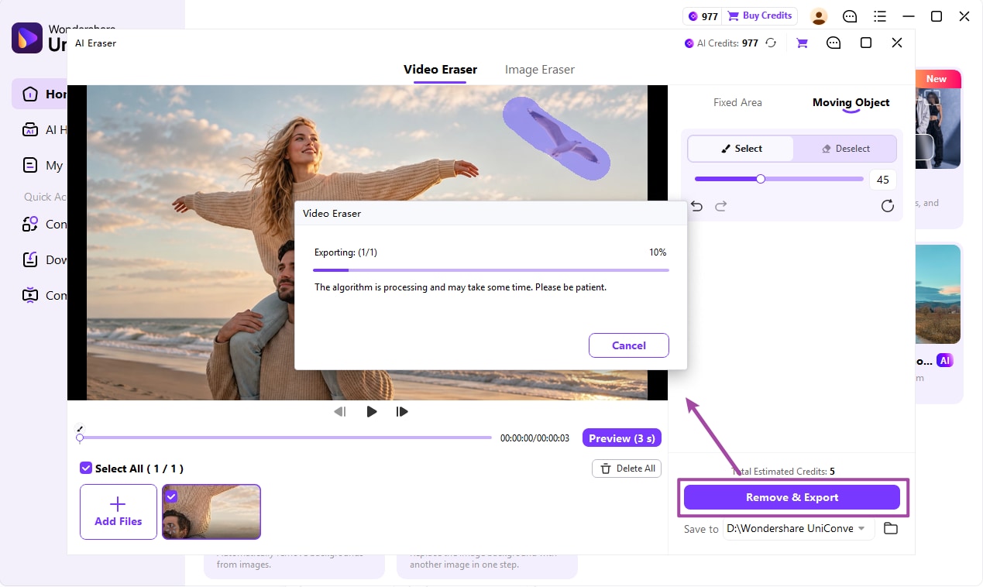Play the video preview
The height and width of the screenshot is (587, 983).
click(x=372, y=412)
